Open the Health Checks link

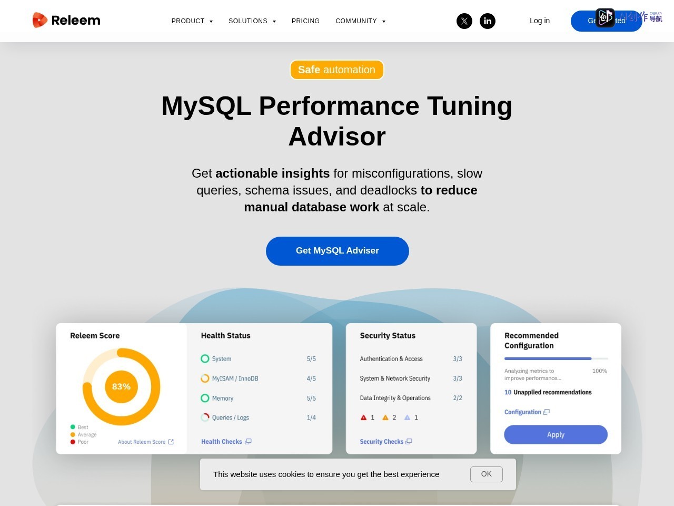coord(222,442)
